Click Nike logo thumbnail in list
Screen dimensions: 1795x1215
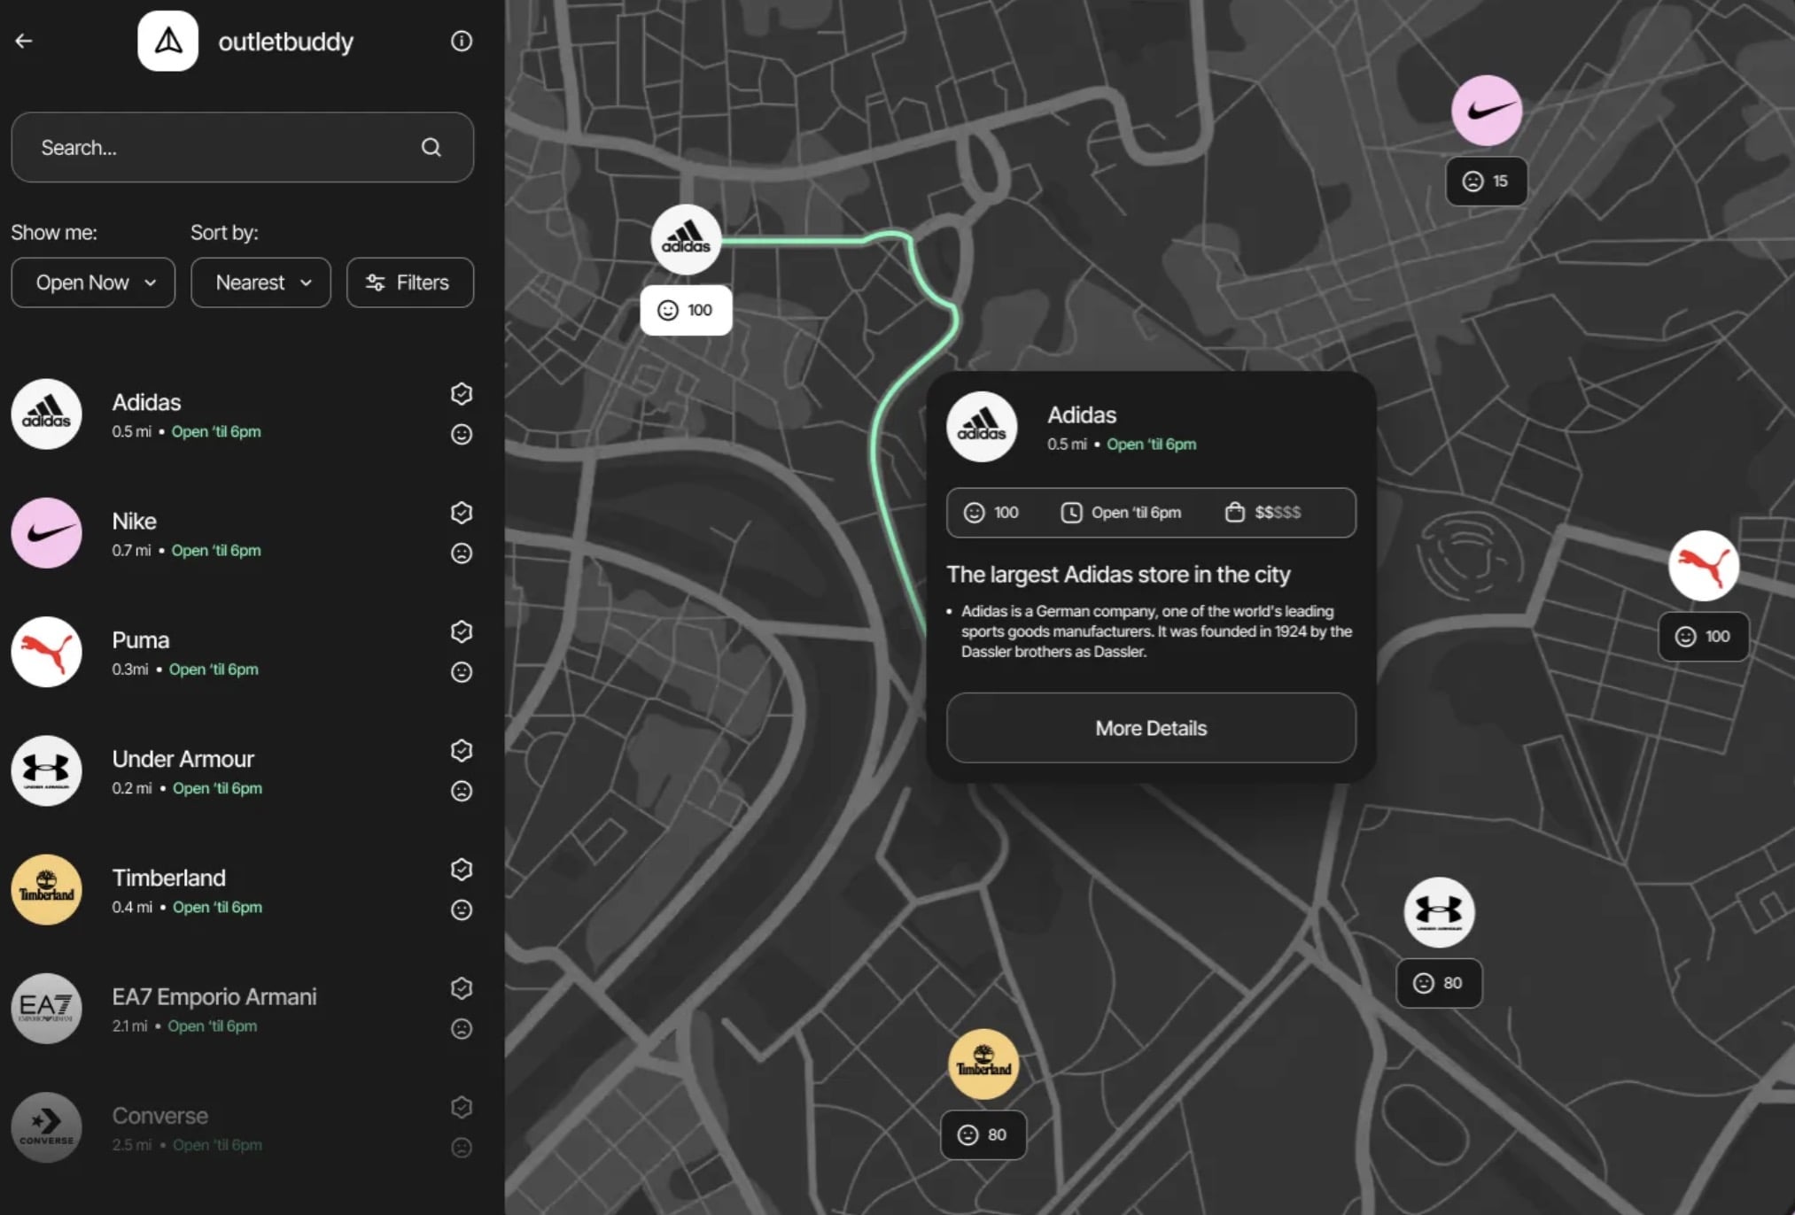click(47, 533)
